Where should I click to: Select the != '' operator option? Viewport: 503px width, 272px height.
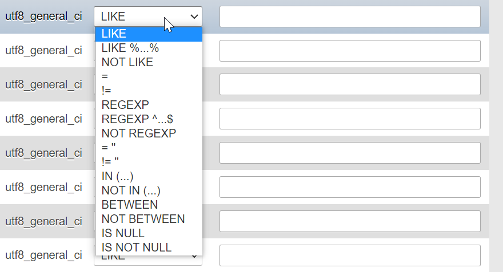coord(149,162)
